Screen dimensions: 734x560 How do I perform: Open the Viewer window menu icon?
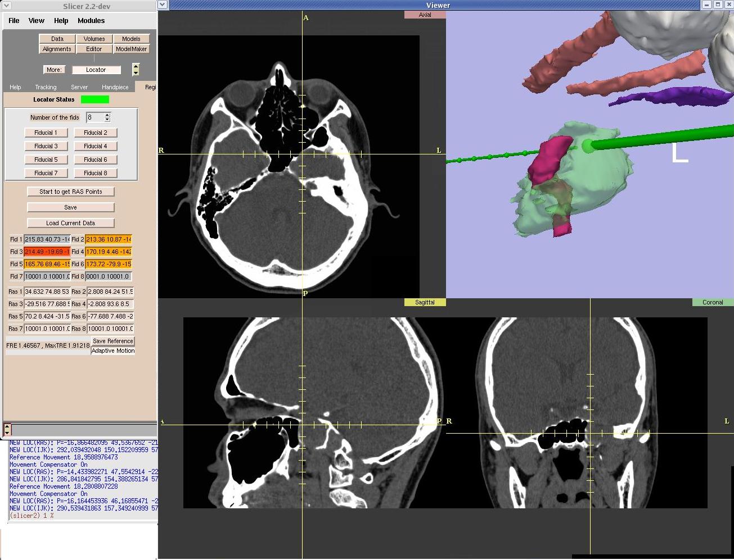point(163,4)
